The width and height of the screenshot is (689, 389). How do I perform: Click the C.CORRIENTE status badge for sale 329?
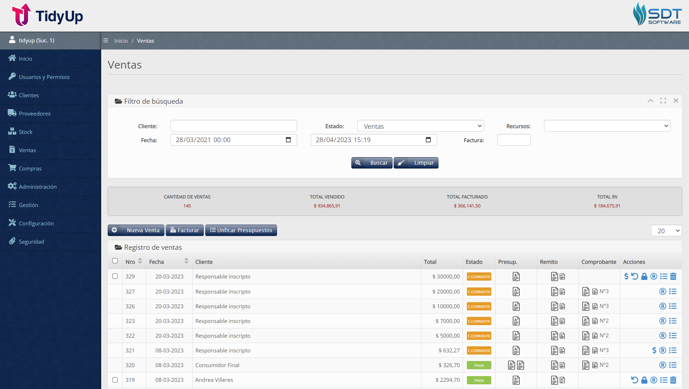479,277
